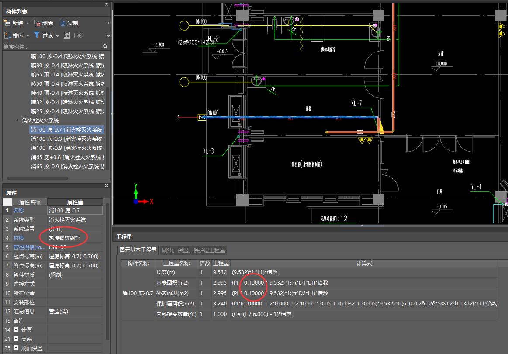Switch to 图元基本工程量 tab
Image resolution: width=508 pixels, height=354 pixels.
coord(138,250)
